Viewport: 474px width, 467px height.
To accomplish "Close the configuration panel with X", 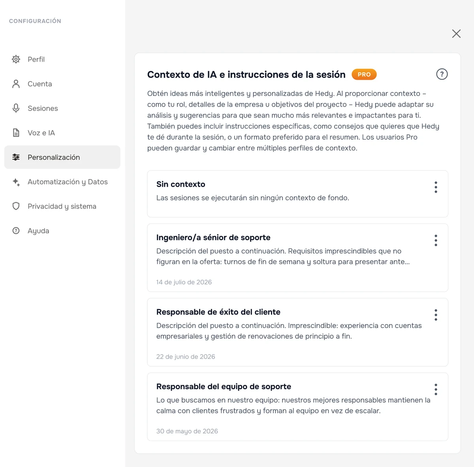I will 456,34.
